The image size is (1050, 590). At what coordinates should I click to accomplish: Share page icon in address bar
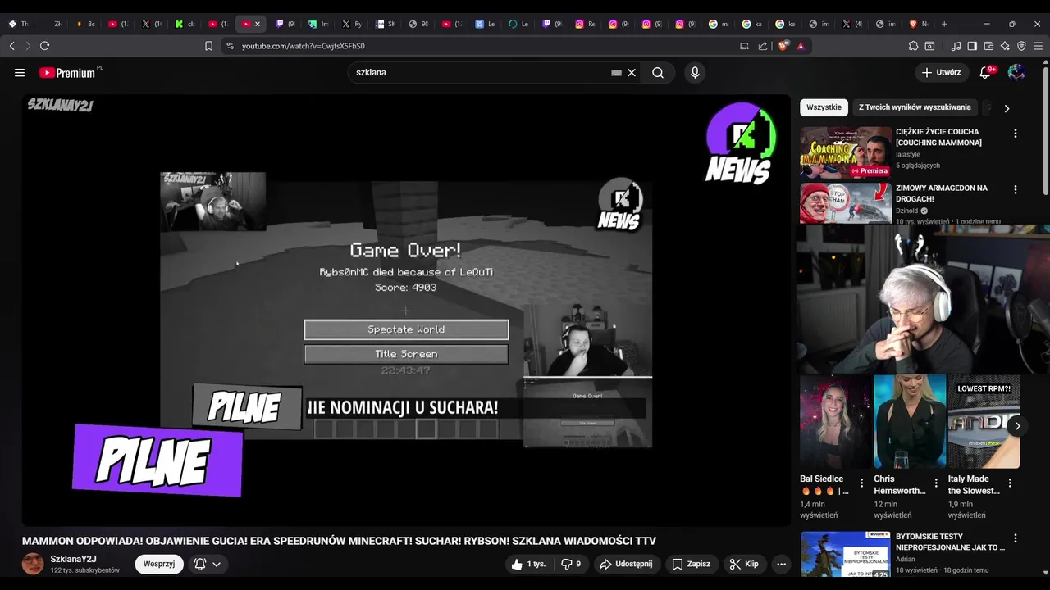point(763,46)
